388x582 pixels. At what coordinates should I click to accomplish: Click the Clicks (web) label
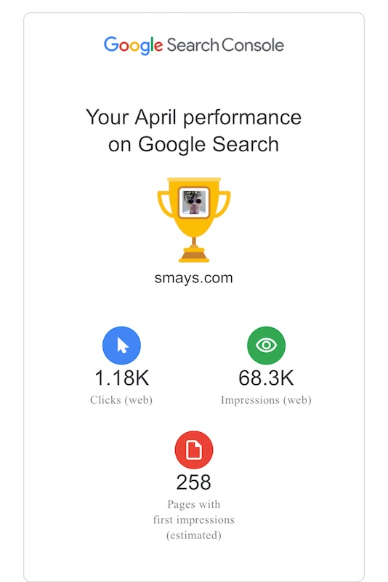121,399
